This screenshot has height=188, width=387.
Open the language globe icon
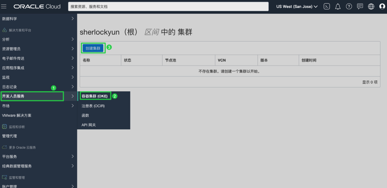click(371, 7)
